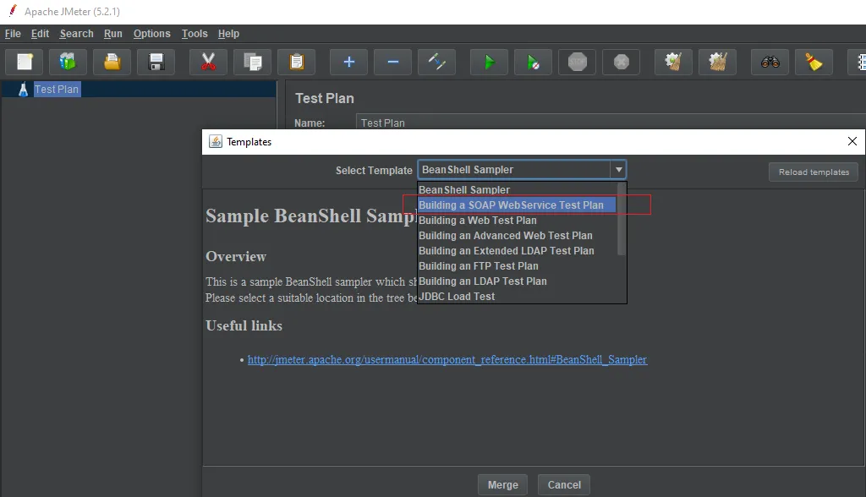Choose Building a Web Test Plan
866x497 pixels.
517,221
